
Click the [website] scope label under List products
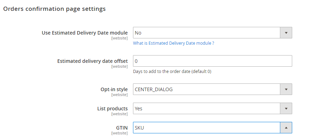pos(119,114)
